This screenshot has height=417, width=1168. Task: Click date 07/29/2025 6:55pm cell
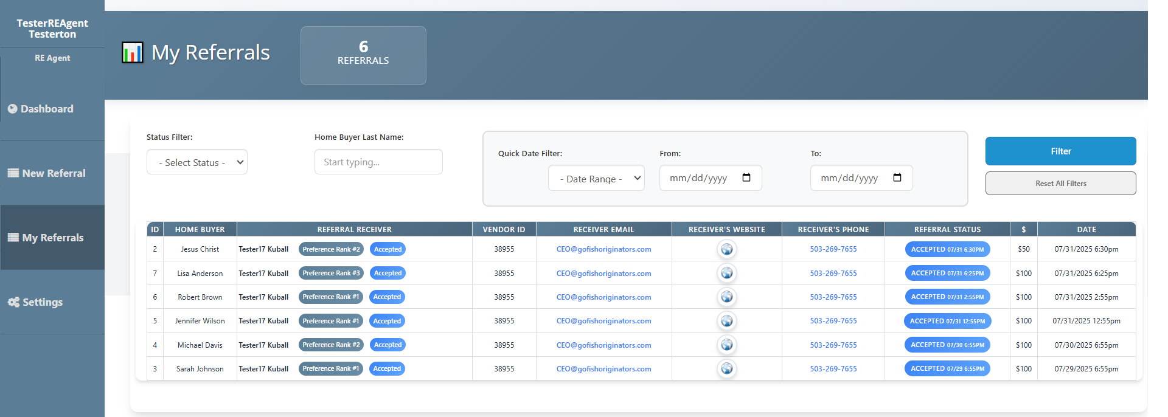click(x=1086, y=369)
